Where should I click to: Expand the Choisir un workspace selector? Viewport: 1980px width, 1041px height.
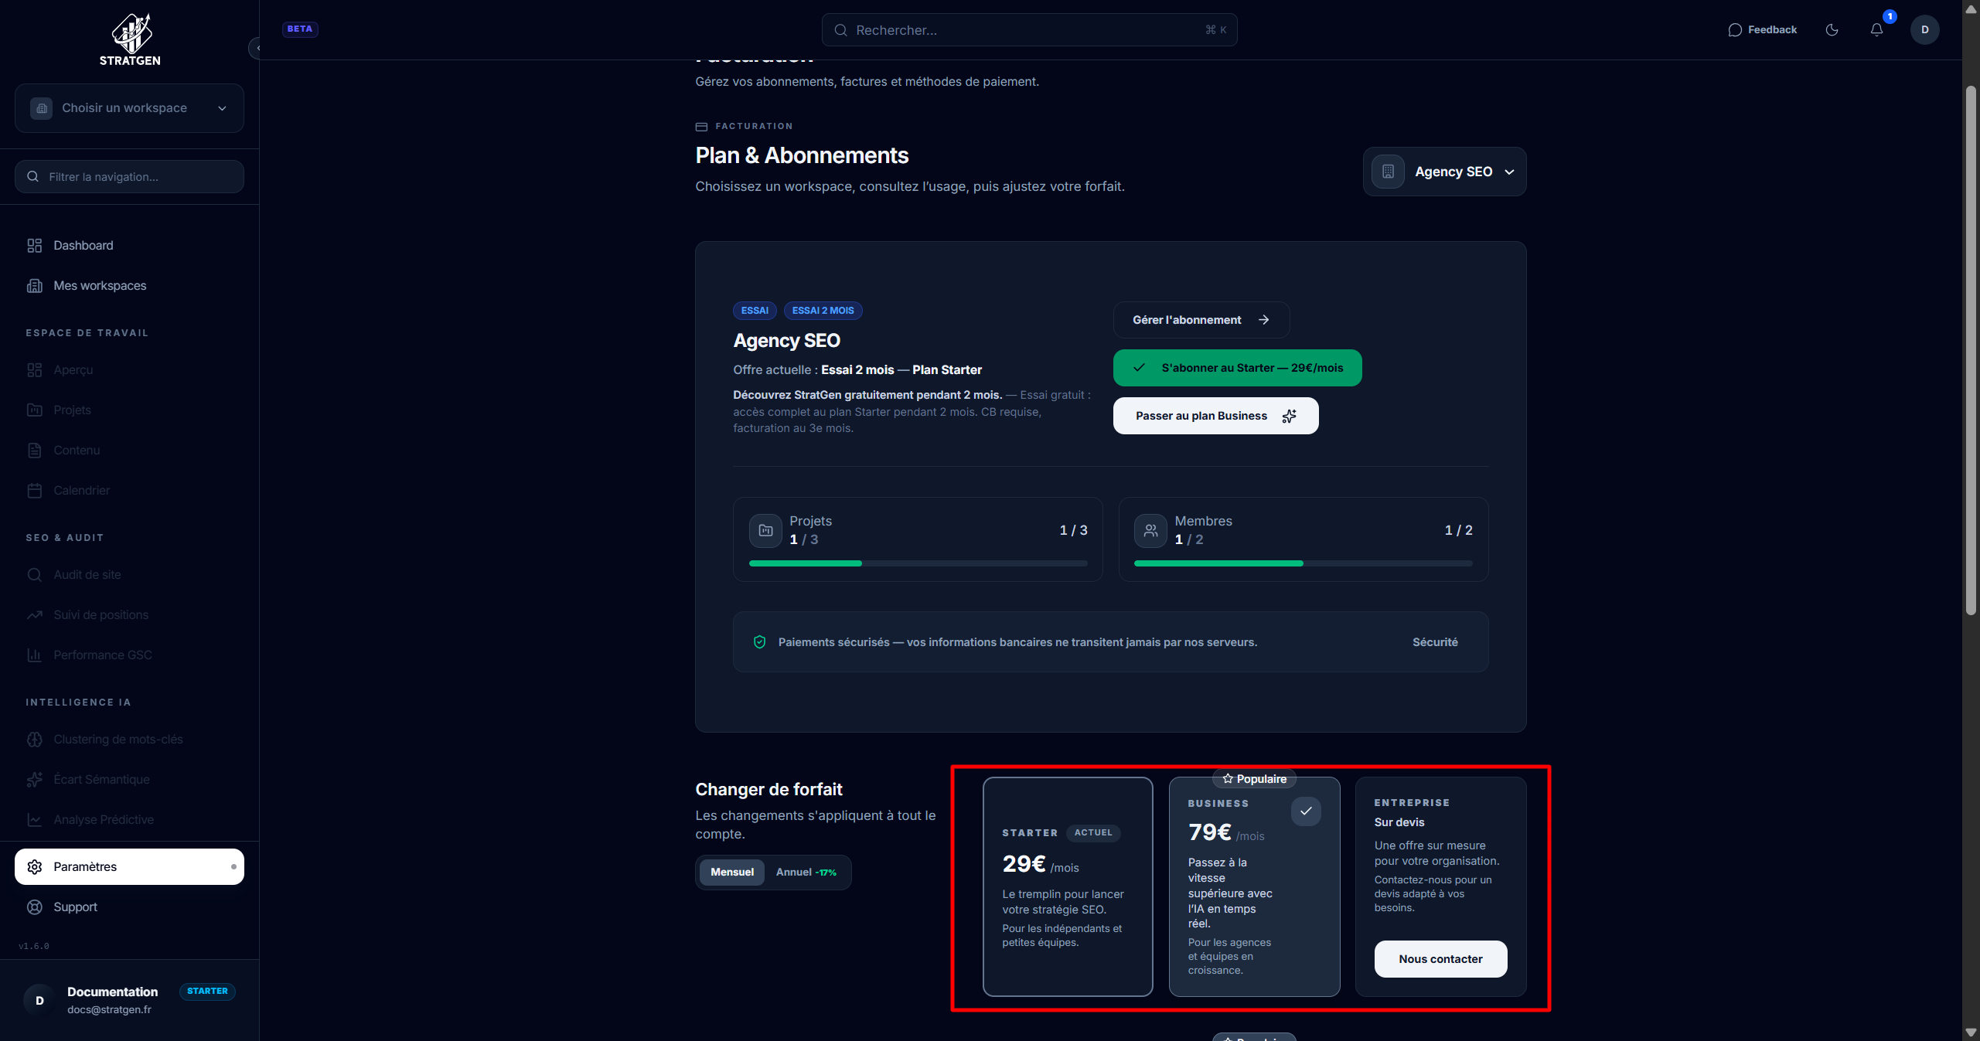(x=129, y=107)
